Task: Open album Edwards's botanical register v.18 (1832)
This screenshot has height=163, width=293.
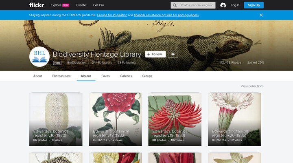Action: click(x=115, y=119)
